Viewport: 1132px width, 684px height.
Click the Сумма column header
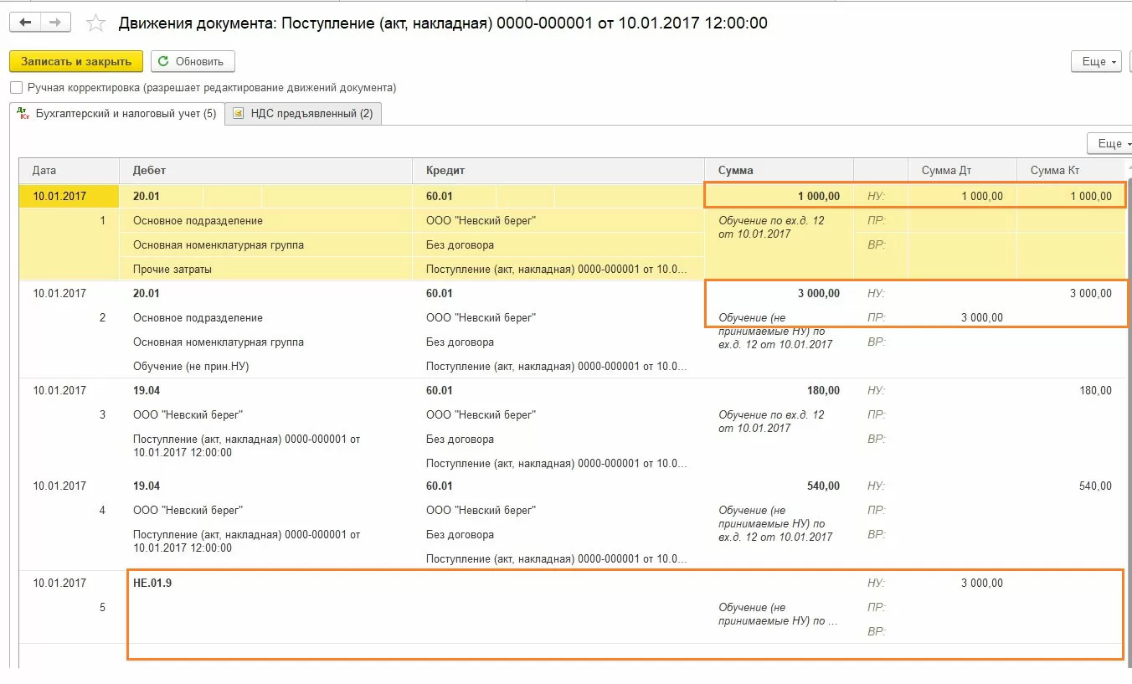(x=780, y=170)
